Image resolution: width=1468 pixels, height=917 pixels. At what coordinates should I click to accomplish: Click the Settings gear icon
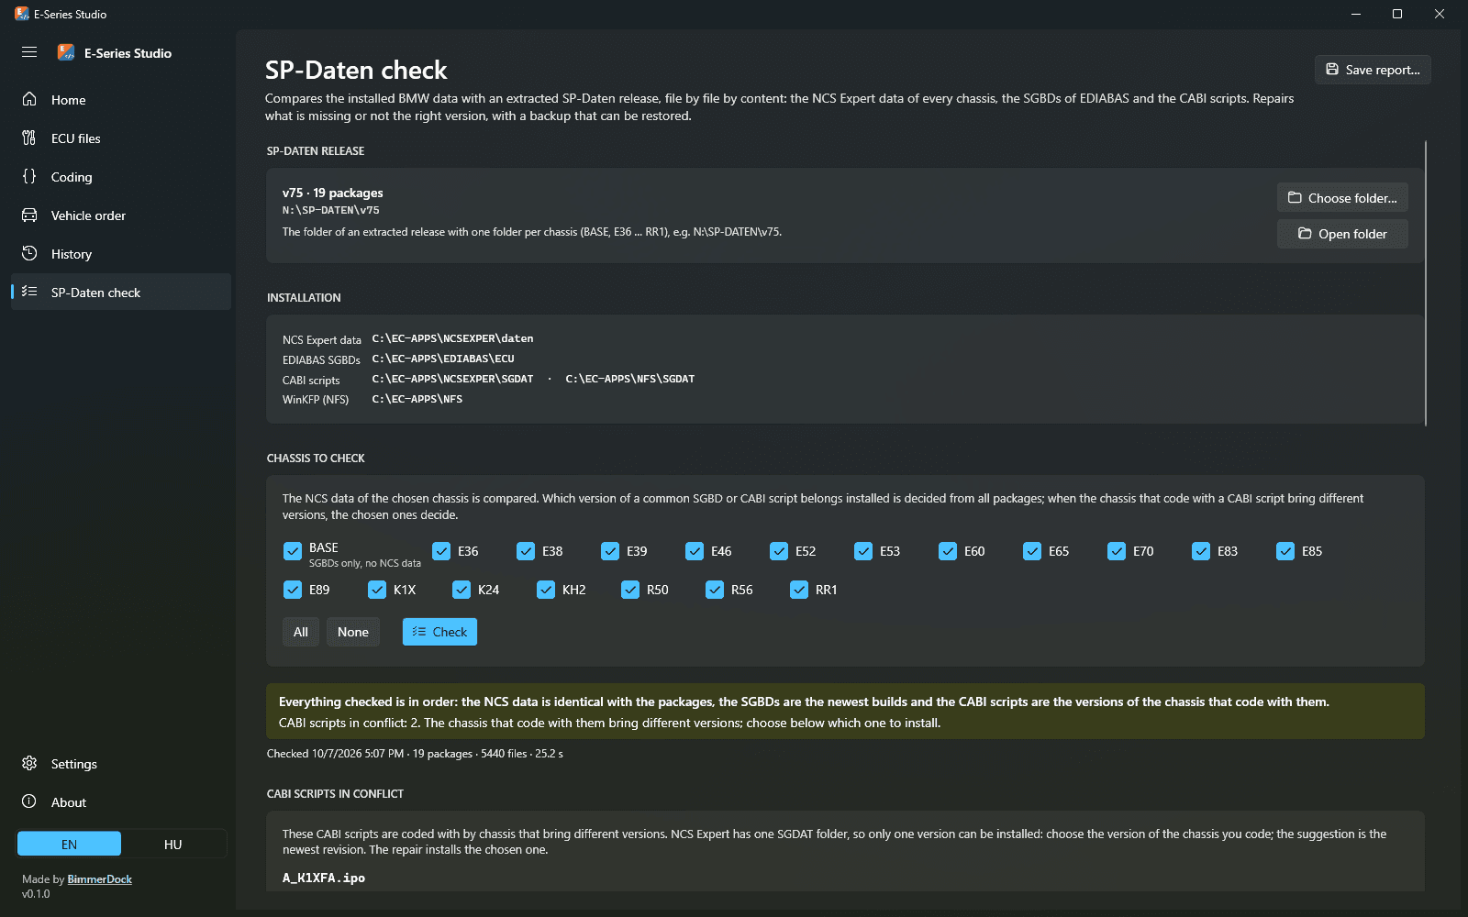coord(29,763)
